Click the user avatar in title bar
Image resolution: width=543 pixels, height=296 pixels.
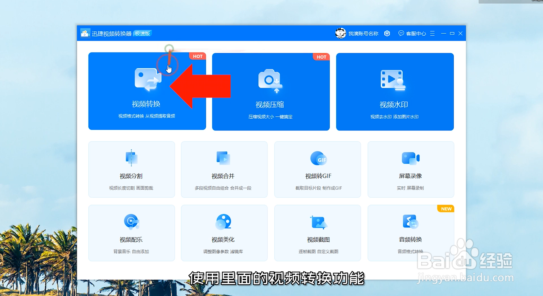click(x=341, y=33)
